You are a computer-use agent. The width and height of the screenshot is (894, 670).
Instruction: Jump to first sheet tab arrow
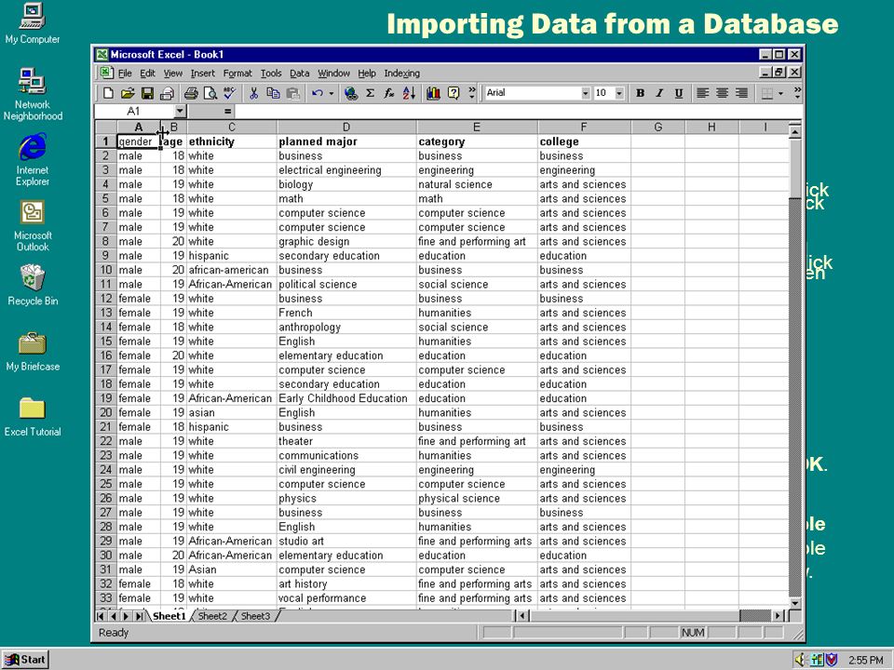coord(101,616)
